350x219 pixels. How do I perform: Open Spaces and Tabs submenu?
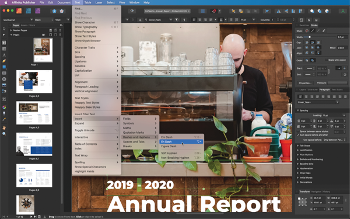[140, 142]
